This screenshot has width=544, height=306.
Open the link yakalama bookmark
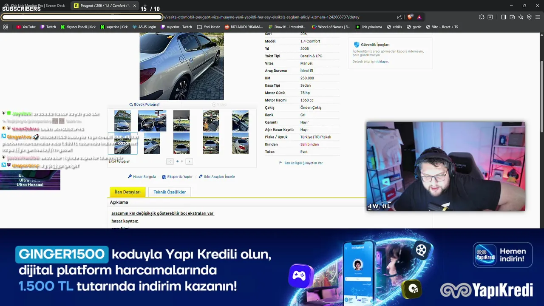pyautogui.click(x=369, y=27)
